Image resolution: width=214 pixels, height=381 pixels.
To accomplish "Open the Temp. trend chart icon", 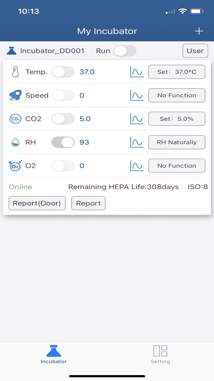I will (137, 72).
